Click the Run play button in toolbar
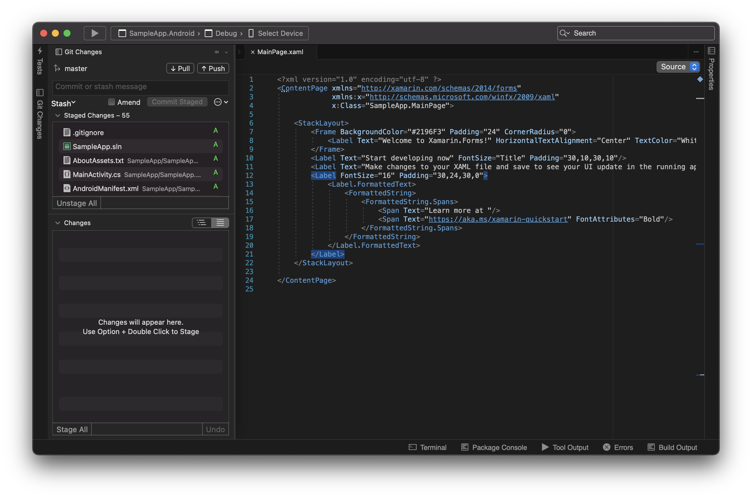752x498 pixels. (95, 33)
